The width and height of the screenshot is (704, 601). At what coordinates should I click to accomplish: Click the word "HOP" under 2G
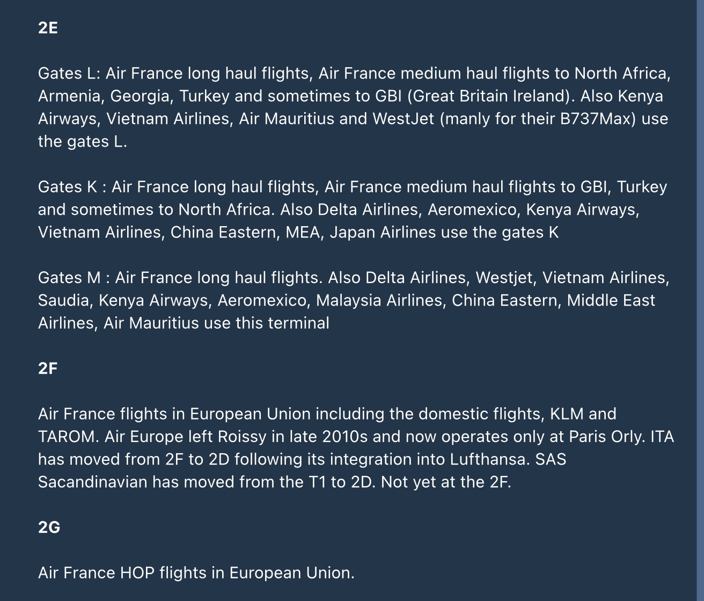[137, 573]
